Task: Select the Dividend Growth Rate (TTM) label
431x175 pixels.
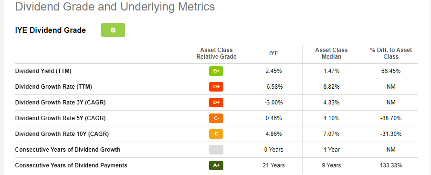Action: coord(53,87)
